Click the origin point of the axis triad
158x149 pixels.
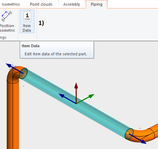pos(76,104)
